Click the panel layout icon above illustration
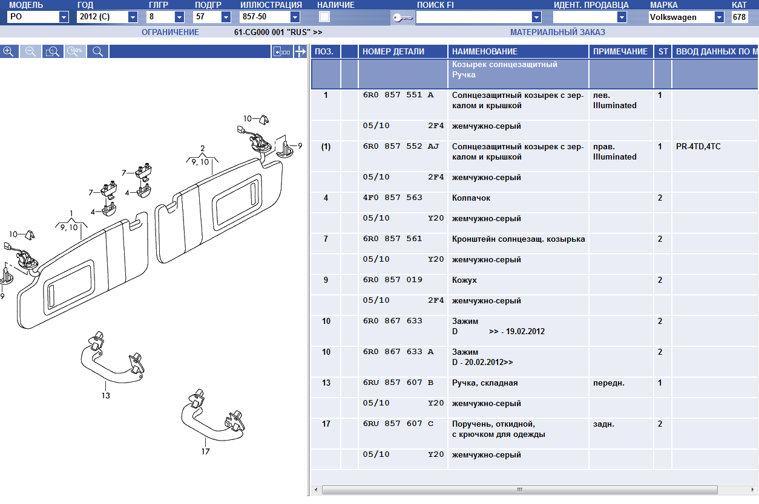The width and height of the screenshot is (759, 504). click(282, 52)
